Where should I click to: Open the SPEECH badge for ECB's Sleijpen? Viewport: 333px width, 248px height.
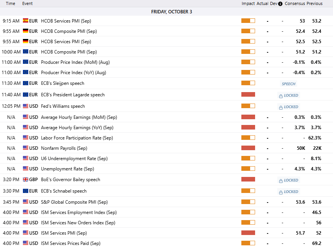pos(288,84)
